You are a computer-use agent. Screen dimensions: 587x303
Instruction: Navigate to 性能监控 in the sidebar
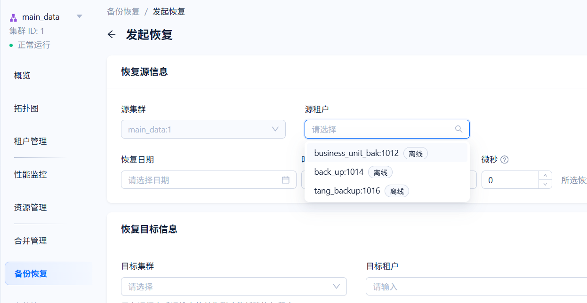tap(31, 175)
